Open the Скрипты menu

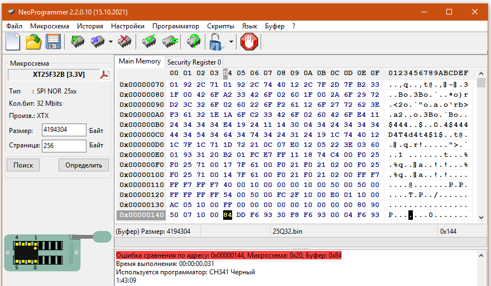click(x=220, y=26)
